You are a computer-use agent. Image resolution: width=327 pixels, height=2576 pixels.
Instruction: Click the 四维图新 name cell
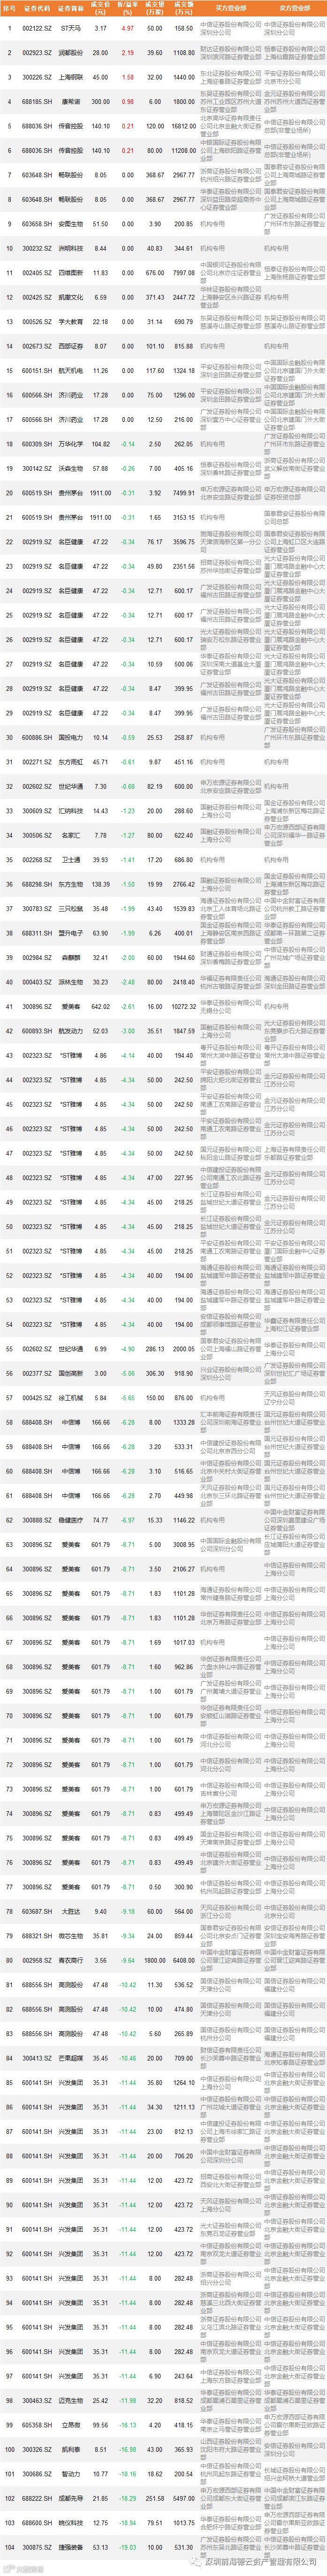(x=71, y=273)
